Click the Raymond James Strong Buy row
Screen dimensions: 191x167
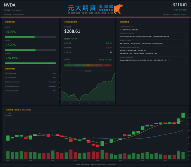[31, 86]
